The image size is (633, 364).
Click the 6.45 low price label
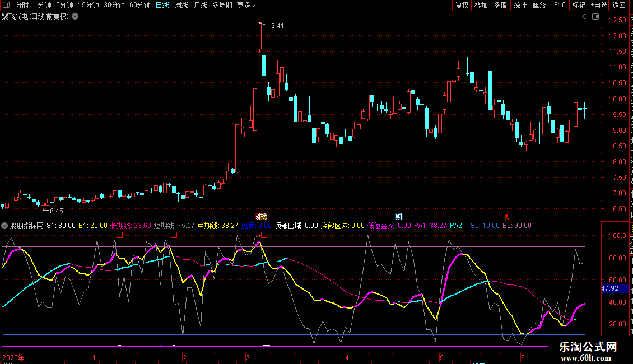[57, 211]
